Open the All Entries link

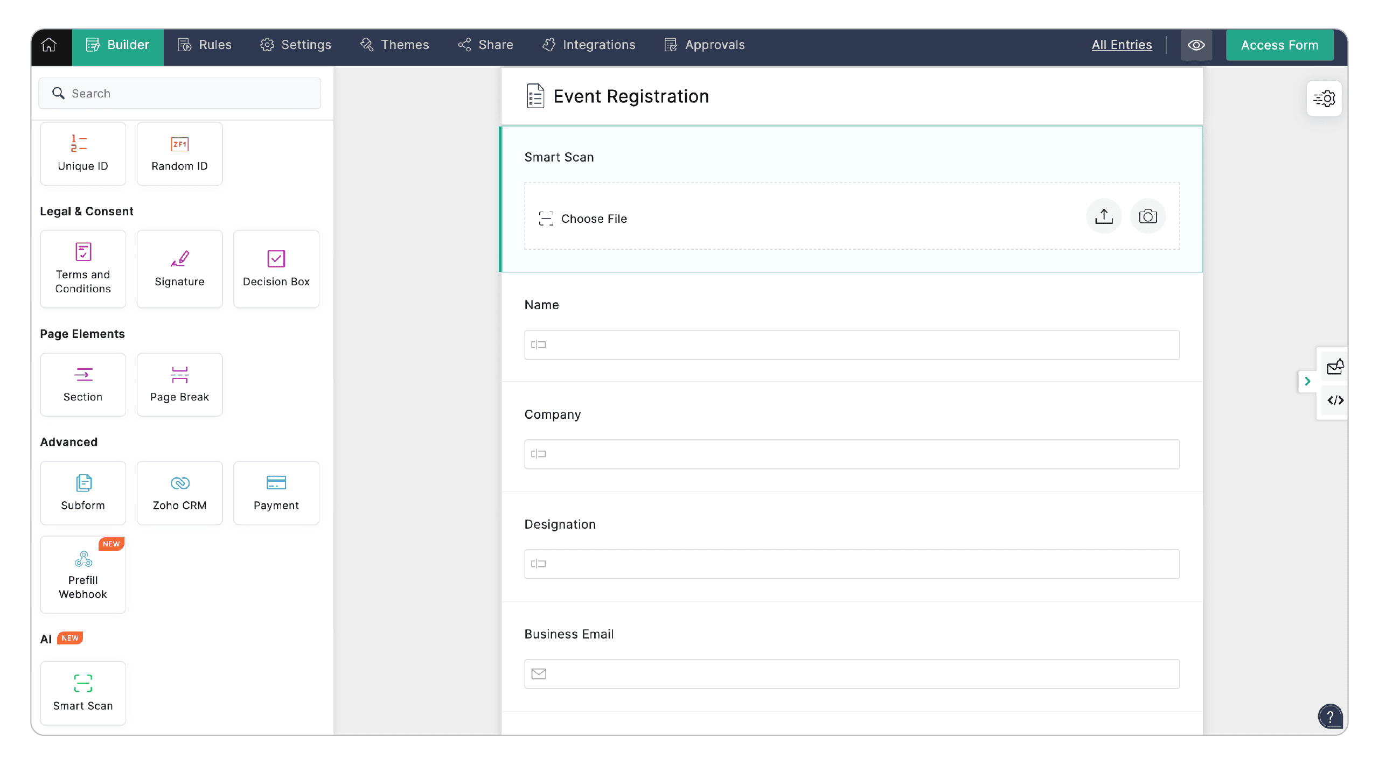1122,45
